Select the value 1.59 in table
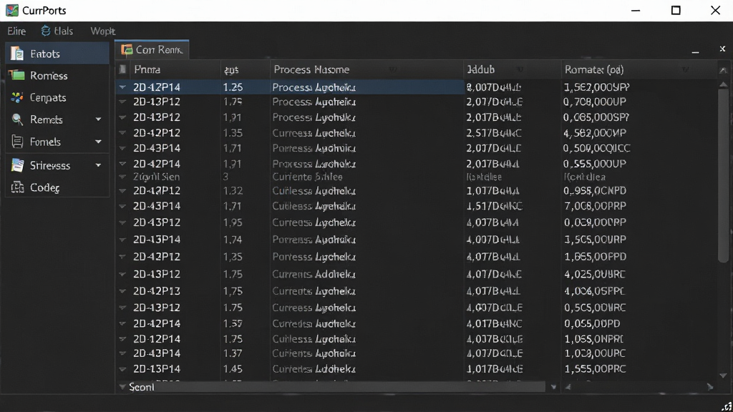 pos(233,324)
